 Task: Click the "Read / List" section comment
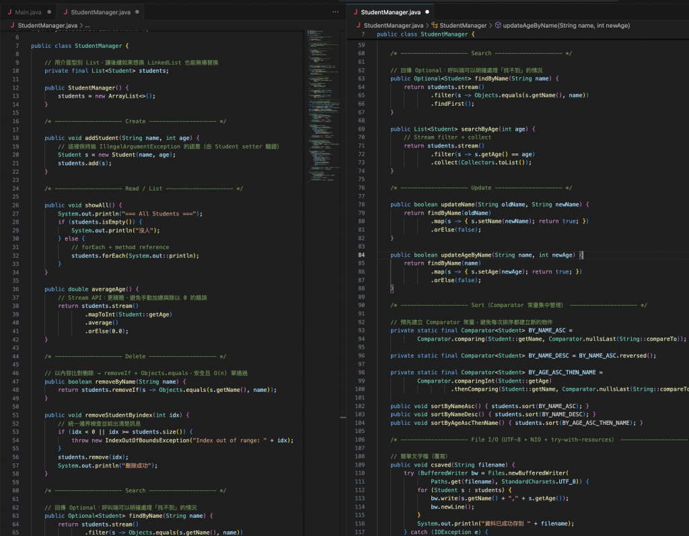143,189
